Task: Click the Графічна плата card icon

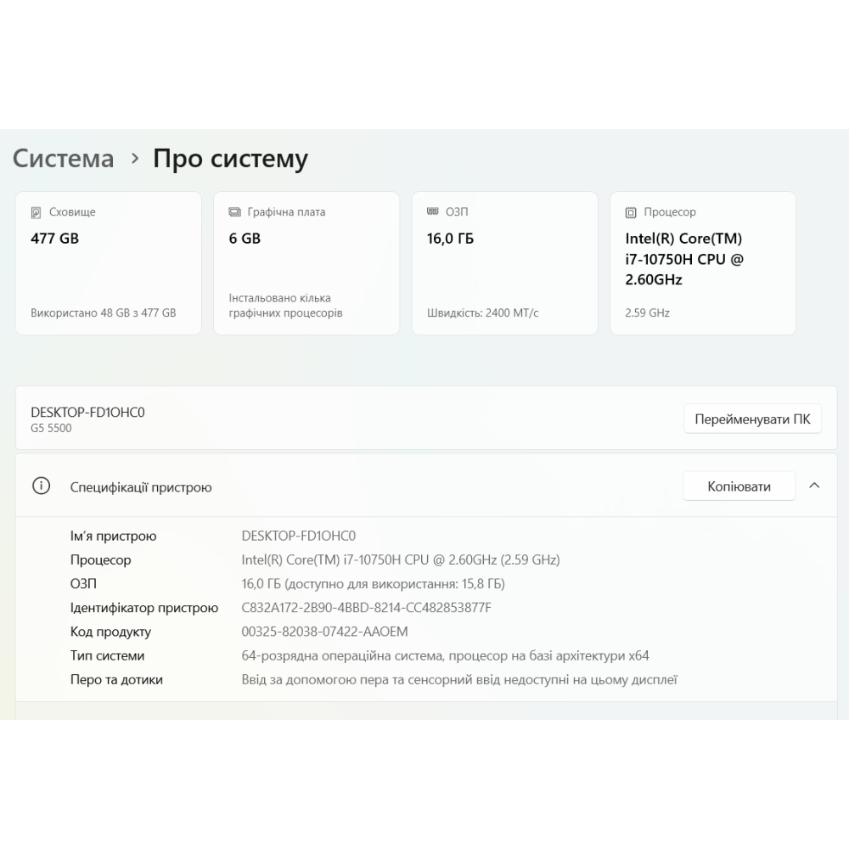Action: (234, 212)
